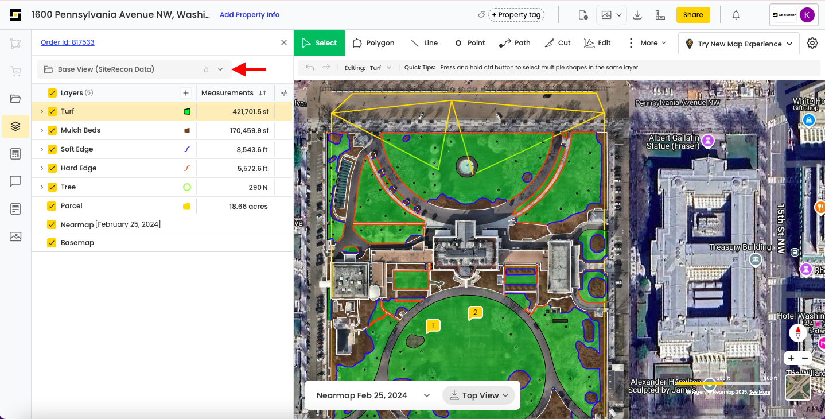This screenshot has width=825, height=419.
Task: Click the yellow Share button
Action: point(693,15)
